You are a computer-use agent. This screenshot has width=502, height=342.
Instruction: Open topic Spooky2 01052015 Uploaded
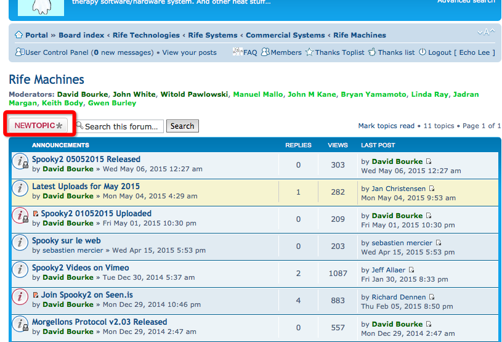tap(96, 213)
